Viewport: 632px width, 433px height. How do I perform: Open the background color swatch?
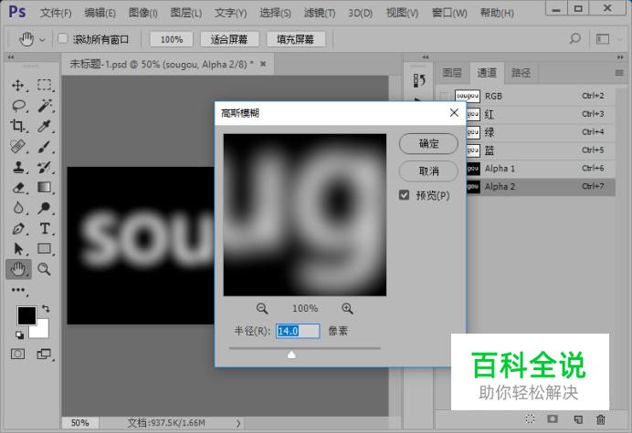click(42, 331)
